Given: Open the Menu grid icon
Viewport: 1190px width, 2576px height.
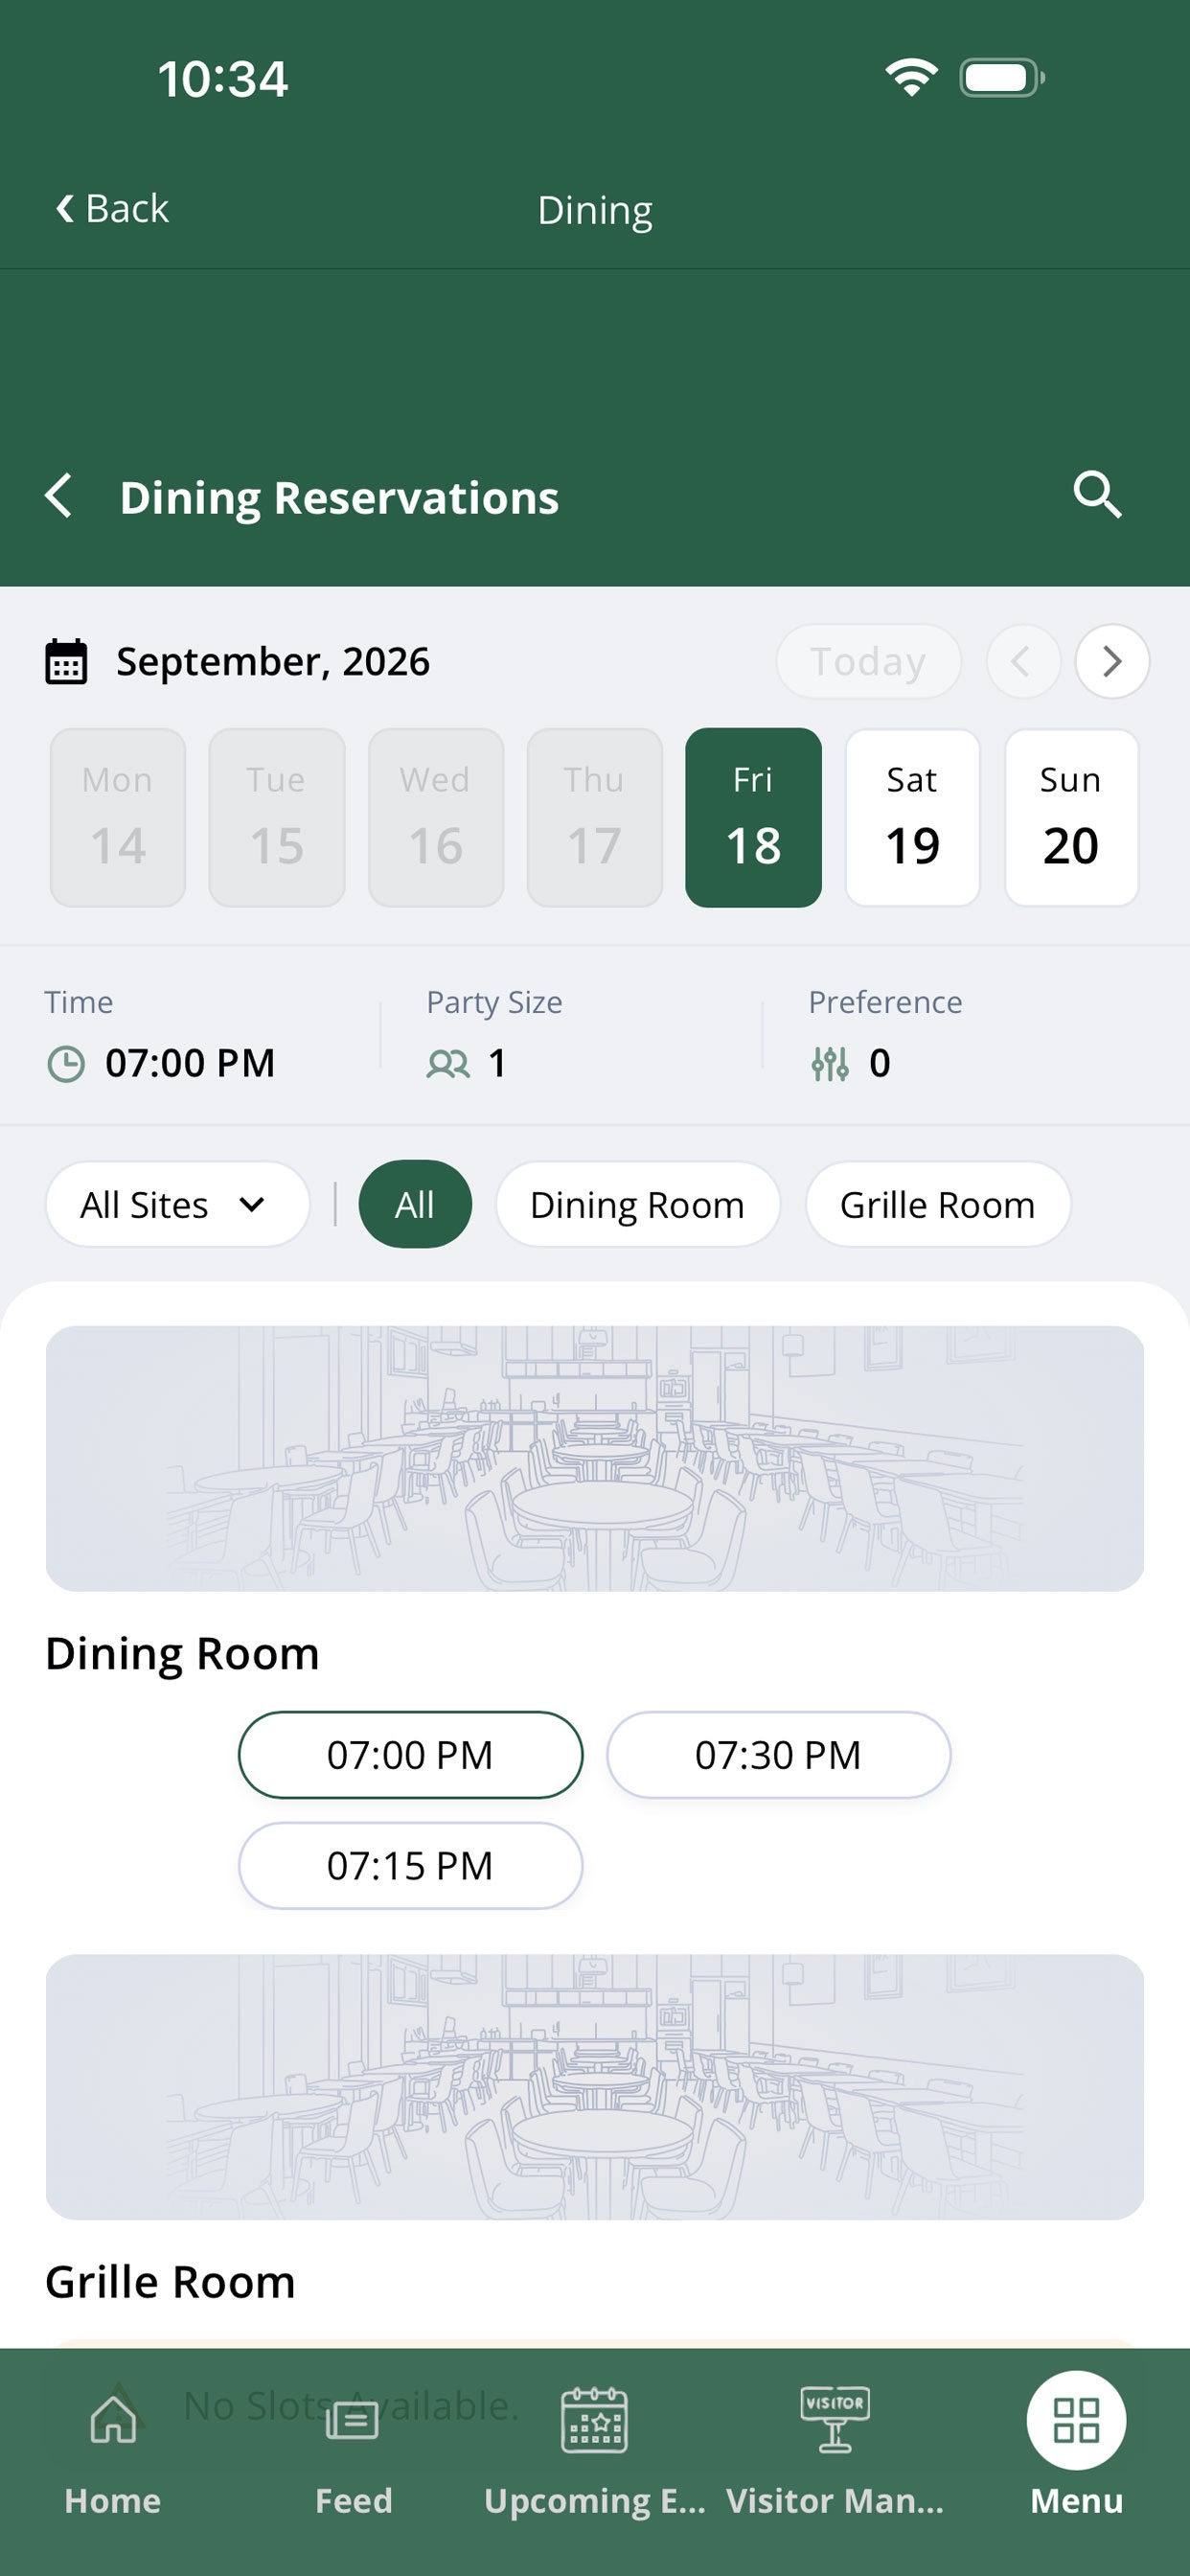Looking at the screenshot, I should (x=1076, y=2420).
